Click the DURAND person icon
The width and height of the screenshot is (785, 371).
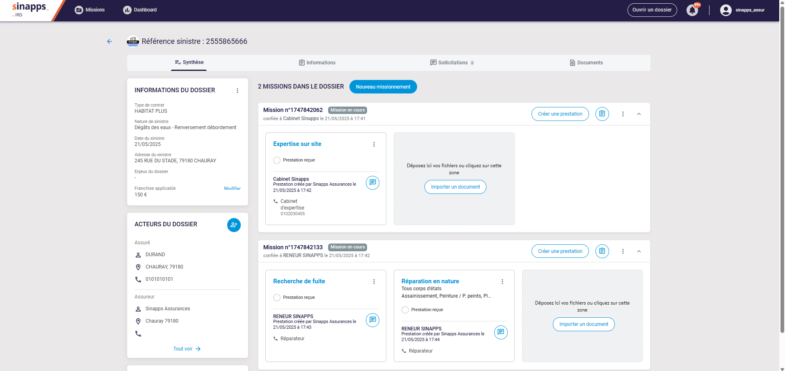pyautogui.click(x=138, y=255)
